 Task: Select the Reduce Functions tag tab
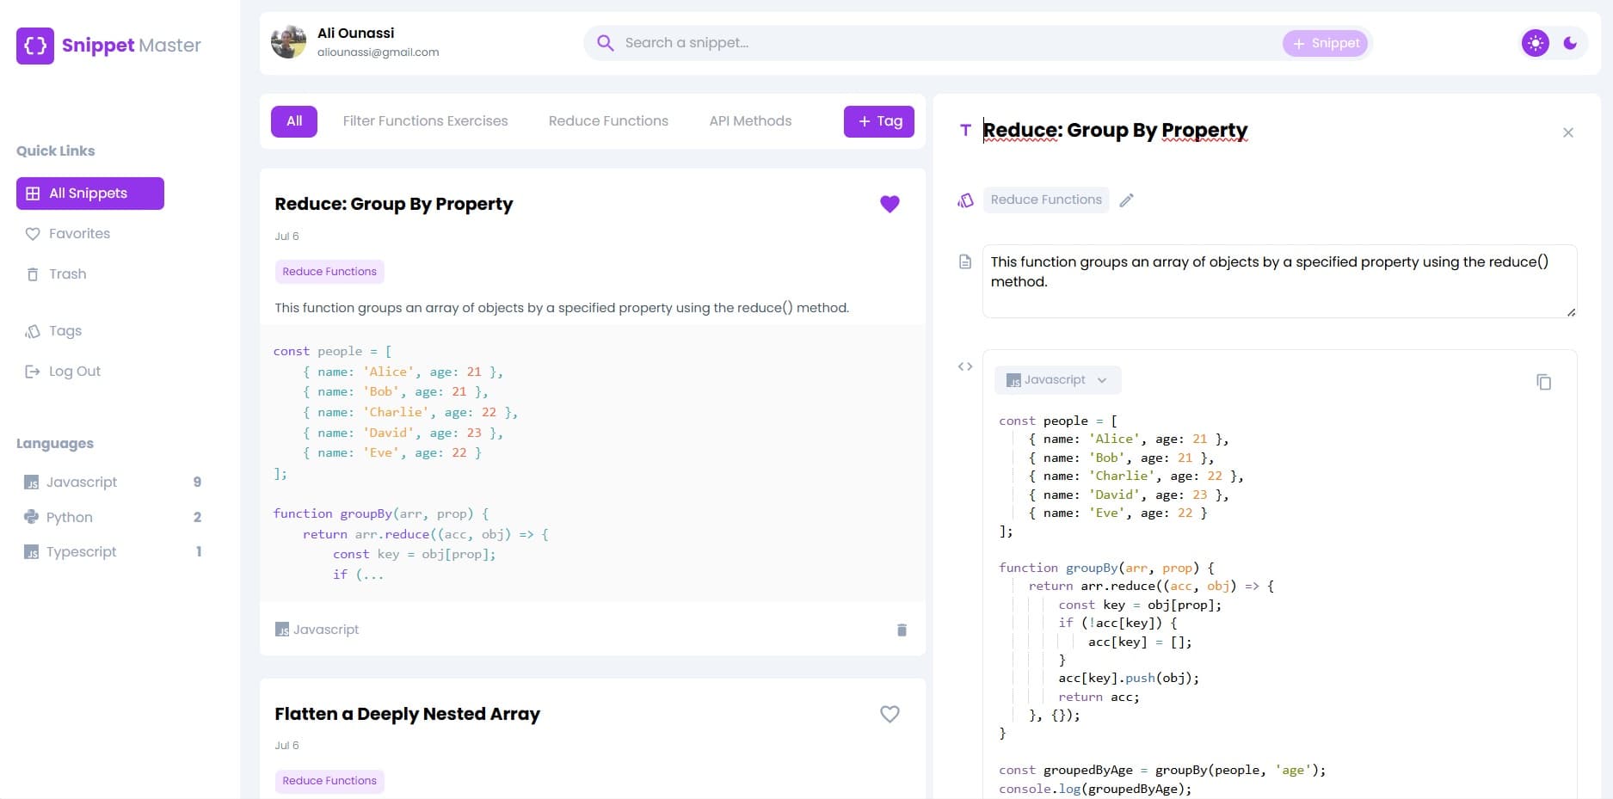(608, 121)
